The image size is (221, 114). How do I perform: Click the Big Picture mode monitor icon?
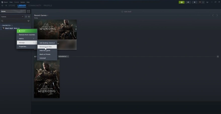[207, 2]
